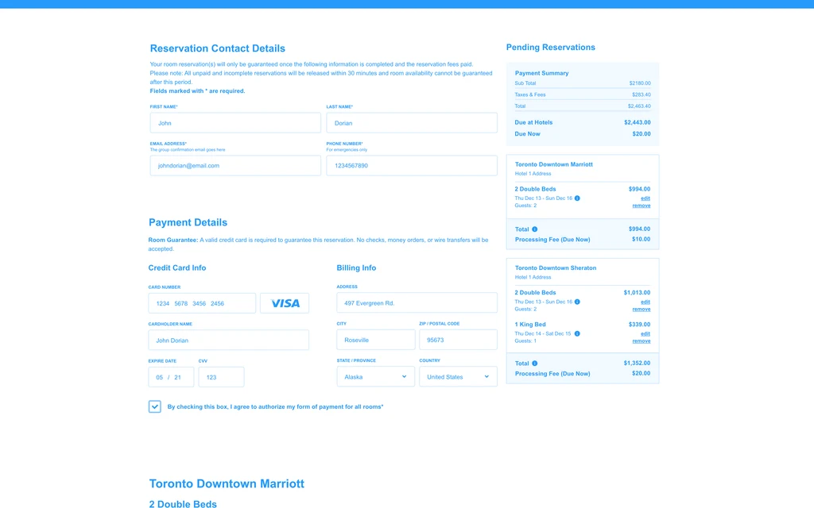Click the billing Address field
Viewport: 814px width, 508px height.
pos(417,302)
